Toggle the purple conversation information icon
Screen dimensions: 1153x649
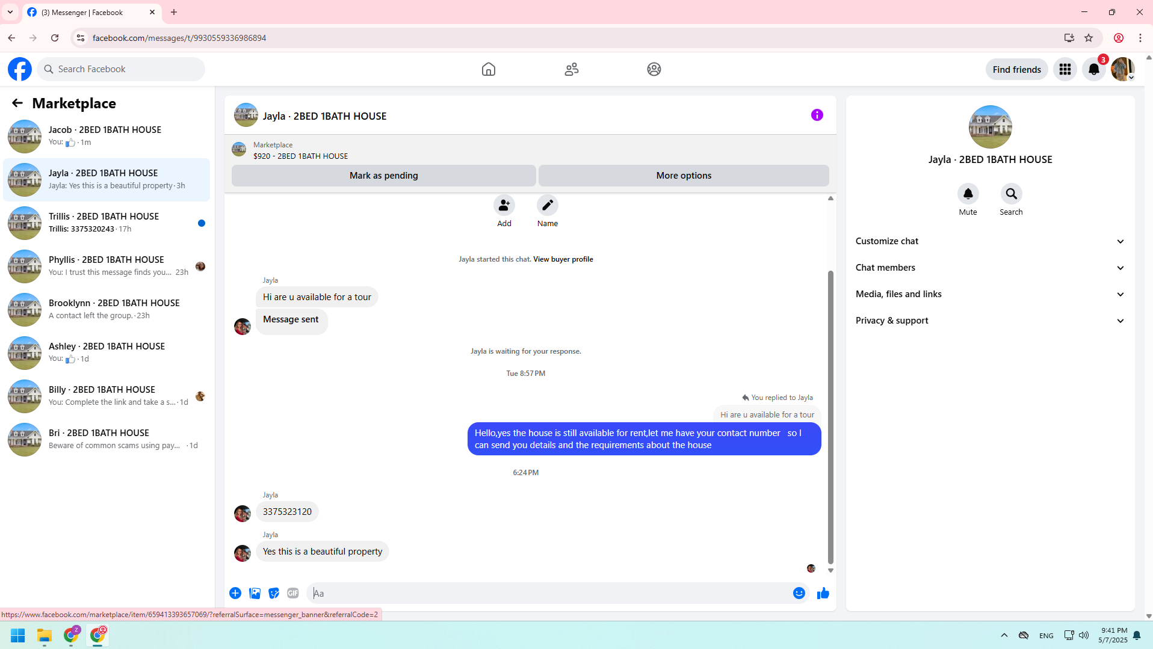coord(817,115)
